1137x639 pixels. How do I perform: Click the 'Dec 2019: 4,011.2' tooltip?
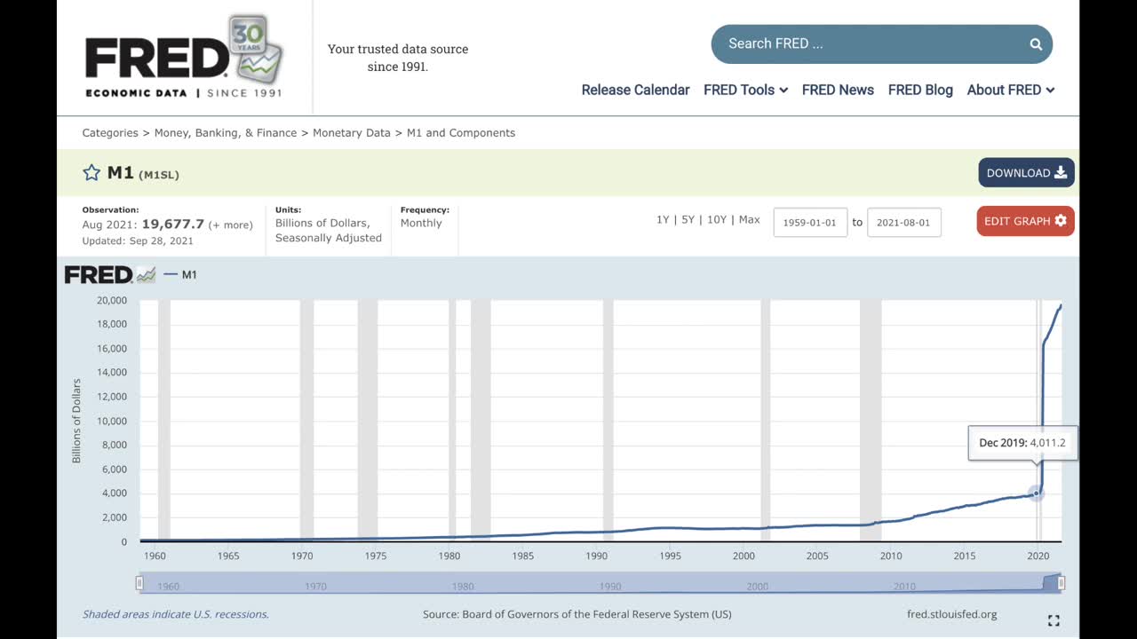pyautogui.click(x=1022, y=443)
